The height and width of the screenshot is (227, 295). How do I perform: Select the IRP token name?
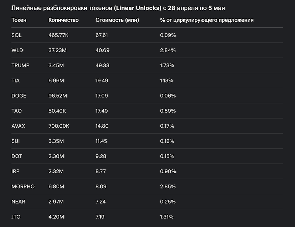15,171
